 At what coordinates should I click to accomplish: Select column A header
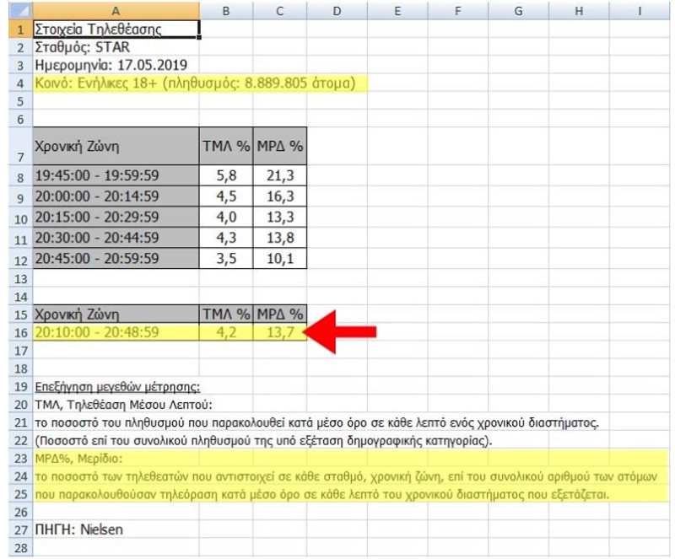click(116, 11)
